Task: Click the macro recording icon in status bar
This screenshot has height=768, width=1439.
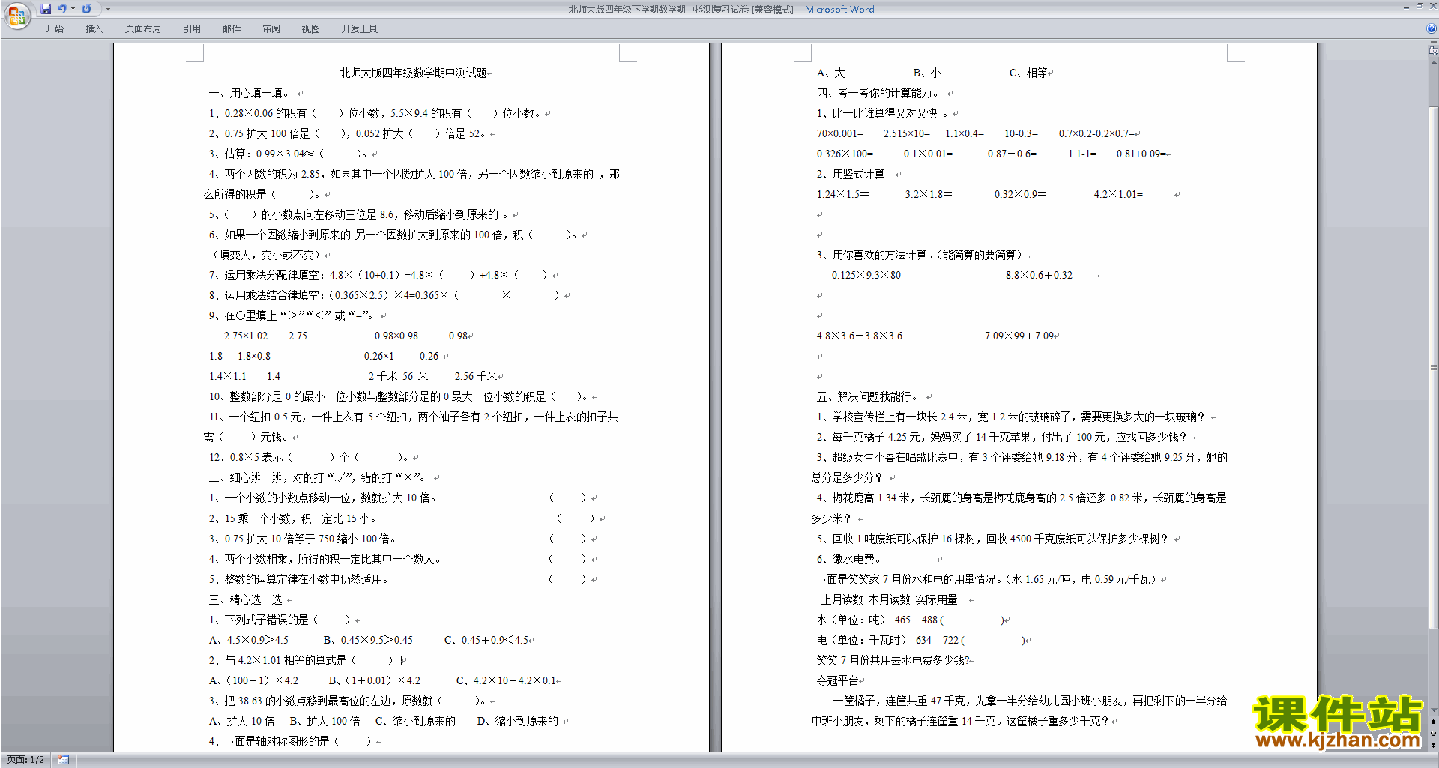Action: click(64, 760)
